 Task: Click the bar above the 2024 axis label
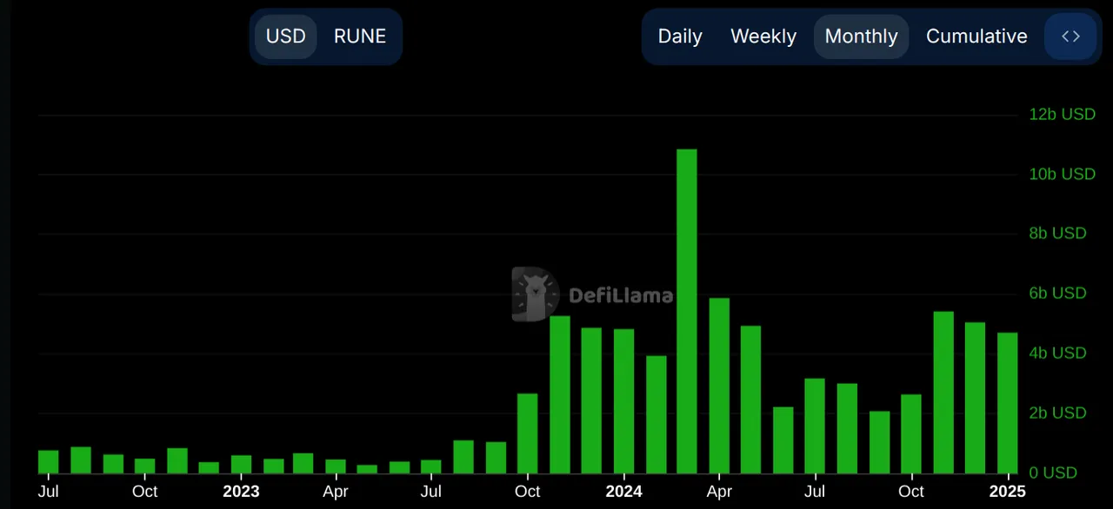pyautogui.click(x=623, y=401)
